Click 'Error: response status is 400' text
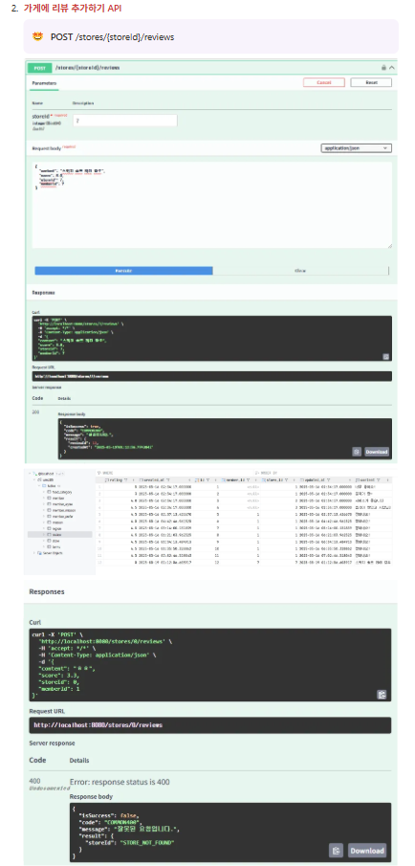Viewport: 415px width, 866px height. [120, 782]
